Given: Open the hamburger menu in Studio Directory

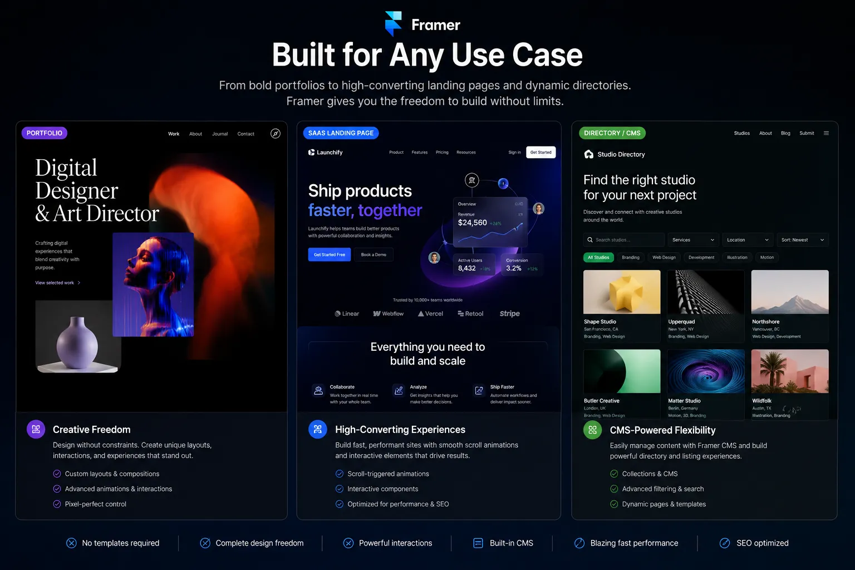Looking at the screenshot, I should tap(826, 133).
